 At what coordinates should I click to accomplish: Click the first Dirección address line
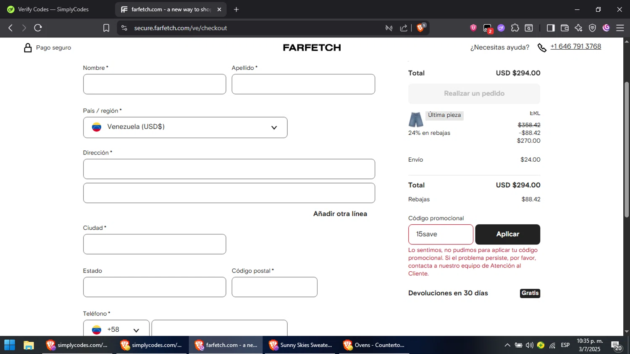[x=229, y=169]
